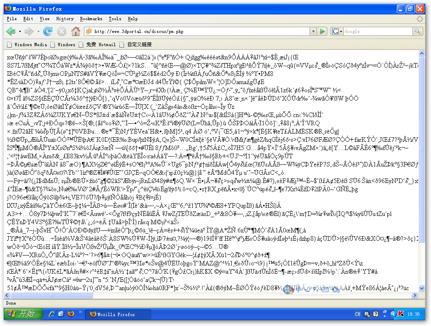Viewport: 431px width, 326px height.
Task: Open the View menu
Action: point(44,19)
